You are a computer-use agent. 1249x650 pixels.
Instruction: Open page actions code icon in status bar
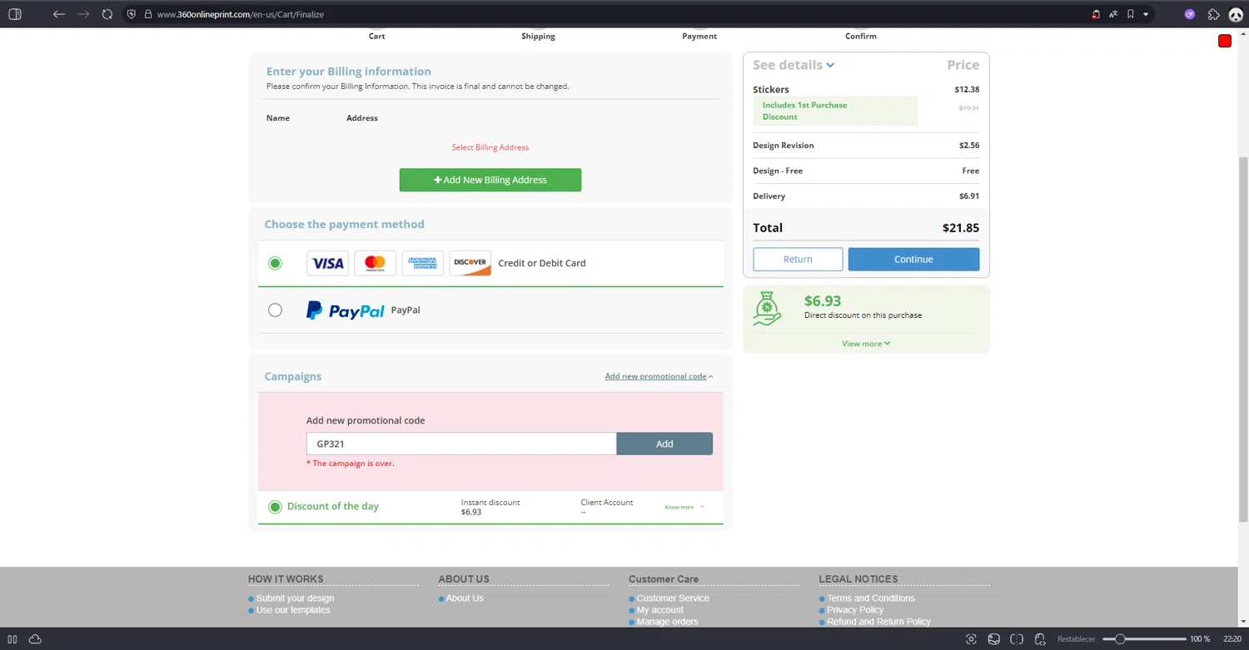[1040, 639]
